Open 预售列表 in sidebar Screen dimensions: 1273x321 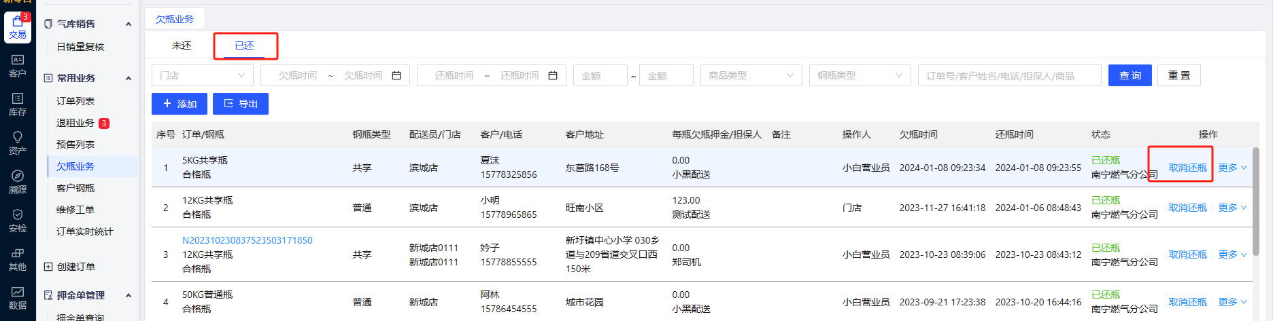[x=75, y=145]
